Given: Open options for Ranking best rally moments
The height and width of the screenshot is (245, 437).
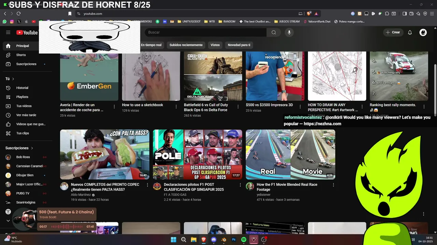Looking at the screenshot, I should (x=424, y=107).
